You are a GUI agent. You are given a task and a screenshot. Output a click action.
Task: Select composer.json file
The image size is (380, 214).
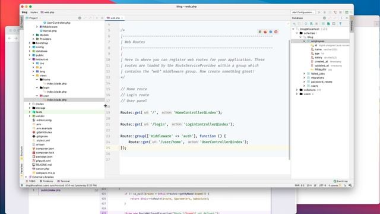point(45,149)
